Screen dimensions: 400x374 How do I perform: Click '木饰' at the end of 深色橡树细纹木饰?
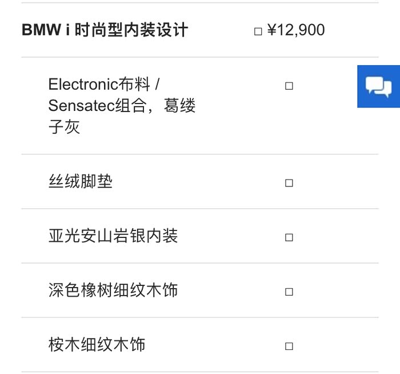(x=162, y=290)
